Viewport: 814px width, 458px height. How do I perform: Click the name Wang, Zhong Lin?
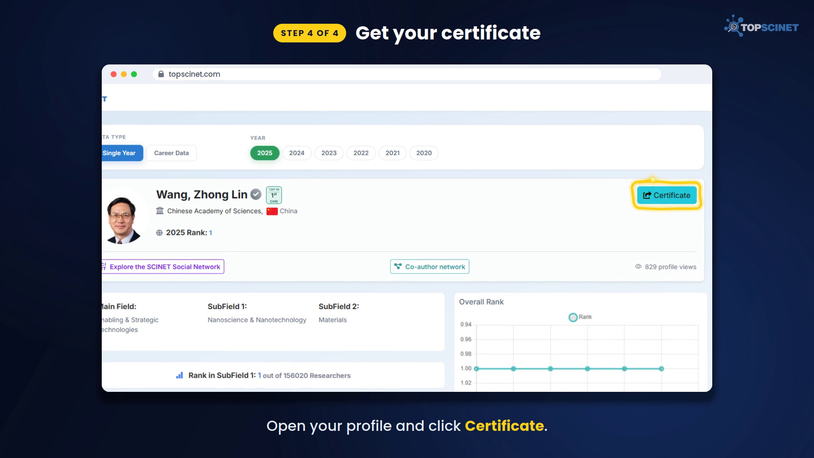pos(202,195)
